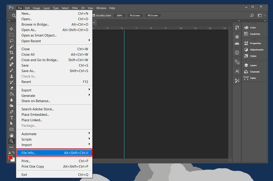This screenshot has width=273, height=181.
Task: Select the Hand tool
Action: coord(12,135)
